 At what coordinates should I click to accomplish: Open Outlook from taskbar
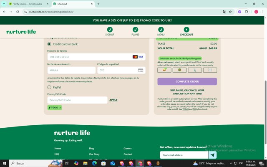113,163
